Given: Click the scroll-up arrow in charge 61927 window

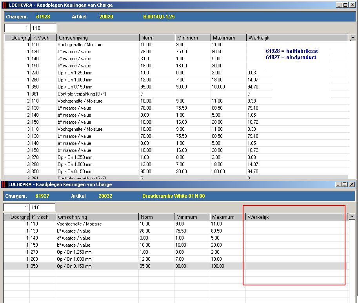Looking at the screenshot, I should [352, 216].
